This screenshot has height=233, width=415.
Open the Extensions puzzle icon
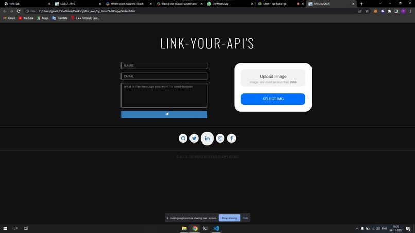(x=389, y=11)
